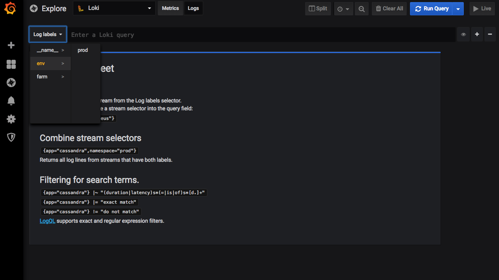This screenshot has height=280, width=499.
Task: Open the Dashboards grid icon in sidebar
Action: (x=11, y=64)
